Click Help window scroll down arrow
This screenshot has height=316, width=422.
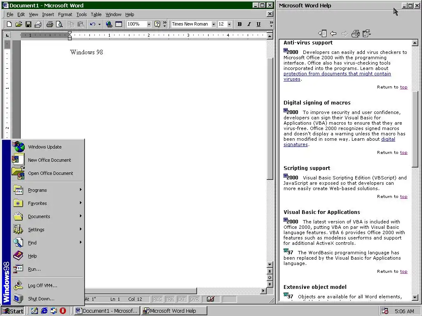[415, 297]
